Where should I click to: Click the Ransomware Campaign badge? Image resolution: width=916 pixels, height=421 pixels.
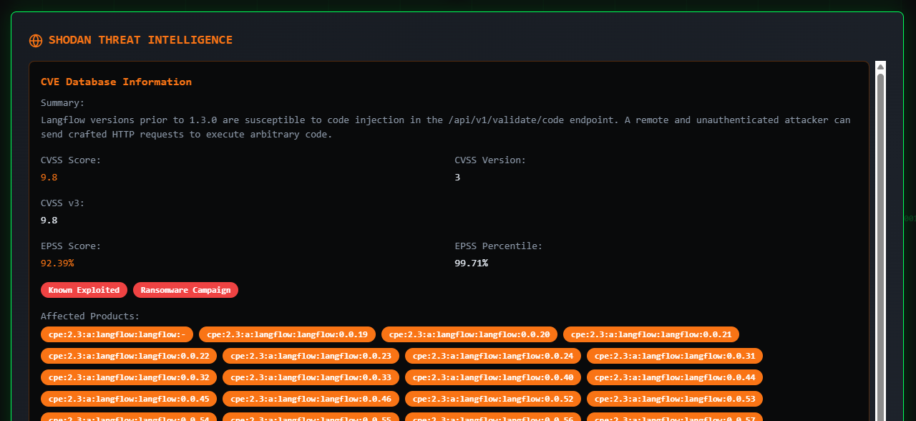tap(185, 290)
